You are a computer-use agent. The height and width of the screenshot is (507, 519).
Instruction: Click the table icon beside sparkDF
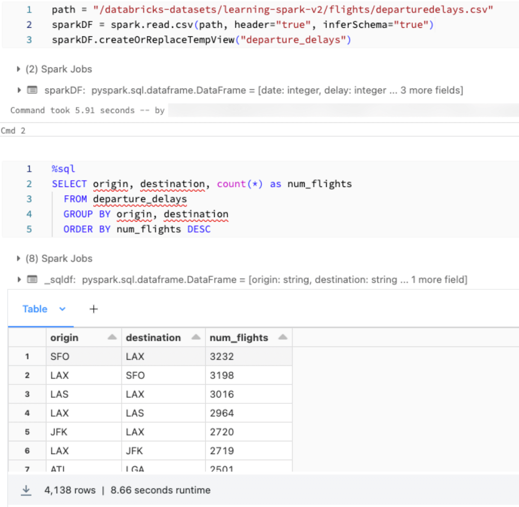(x=32, y=90)
